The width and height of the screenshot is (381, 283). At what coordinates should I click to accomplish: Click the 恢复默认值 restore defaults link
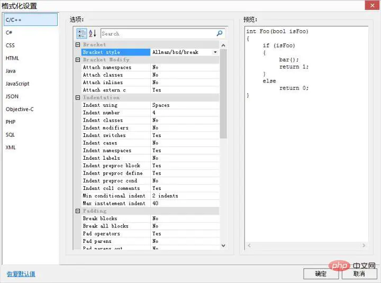coord(21,274)
